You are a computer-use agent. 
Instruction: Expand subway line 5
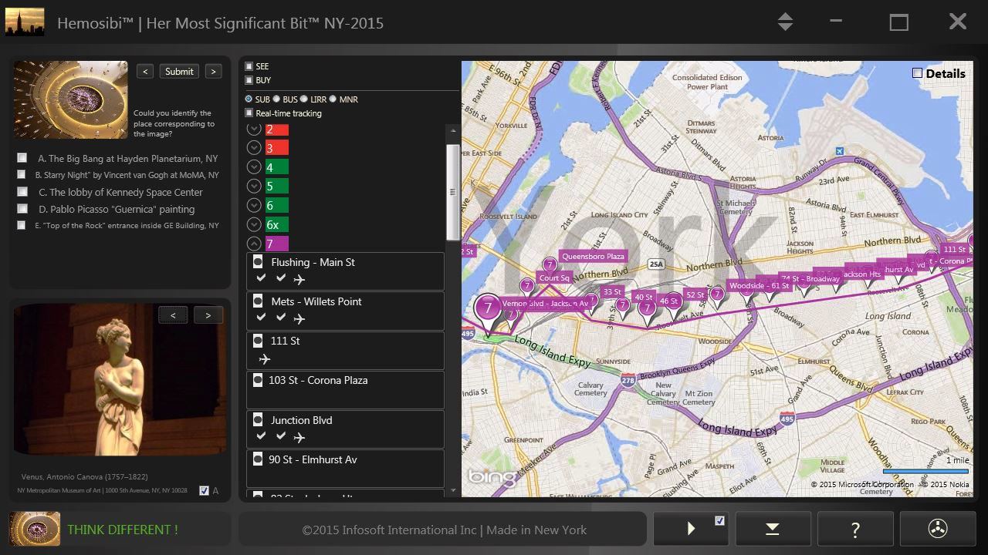pyautogui.click(x=253, y=186)
